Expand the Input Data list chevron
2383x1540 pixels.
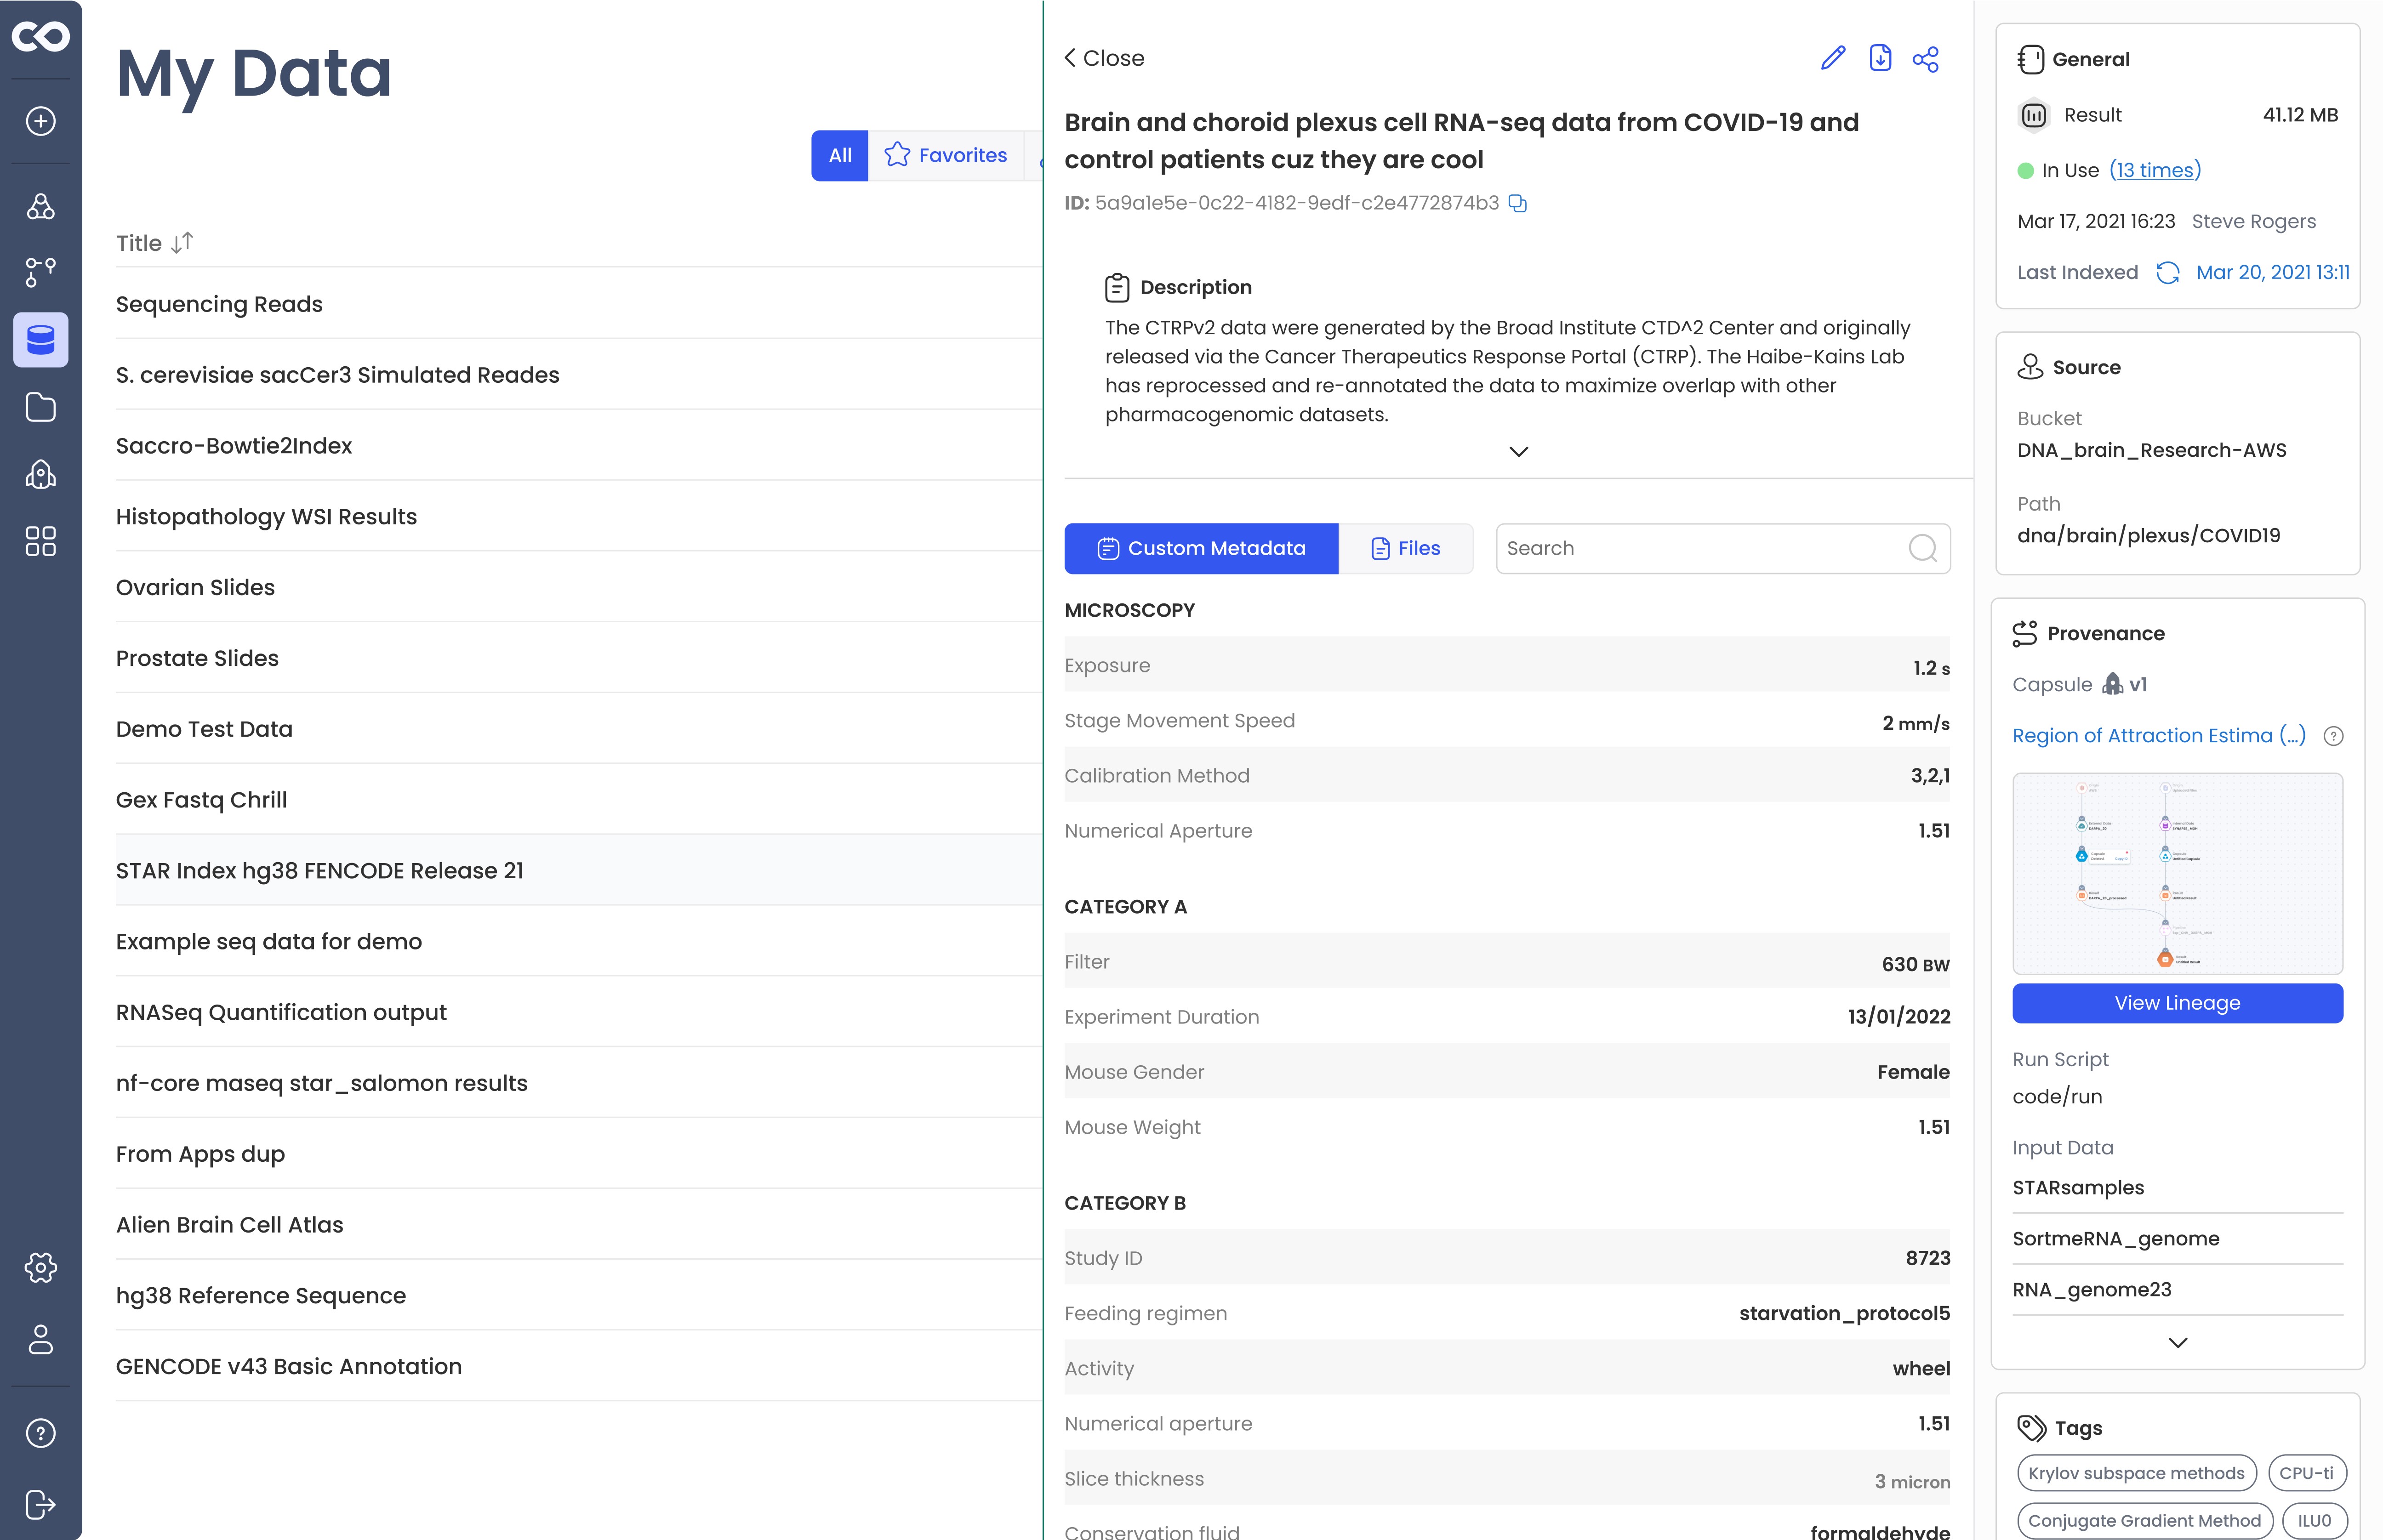pos(2177,1342)
